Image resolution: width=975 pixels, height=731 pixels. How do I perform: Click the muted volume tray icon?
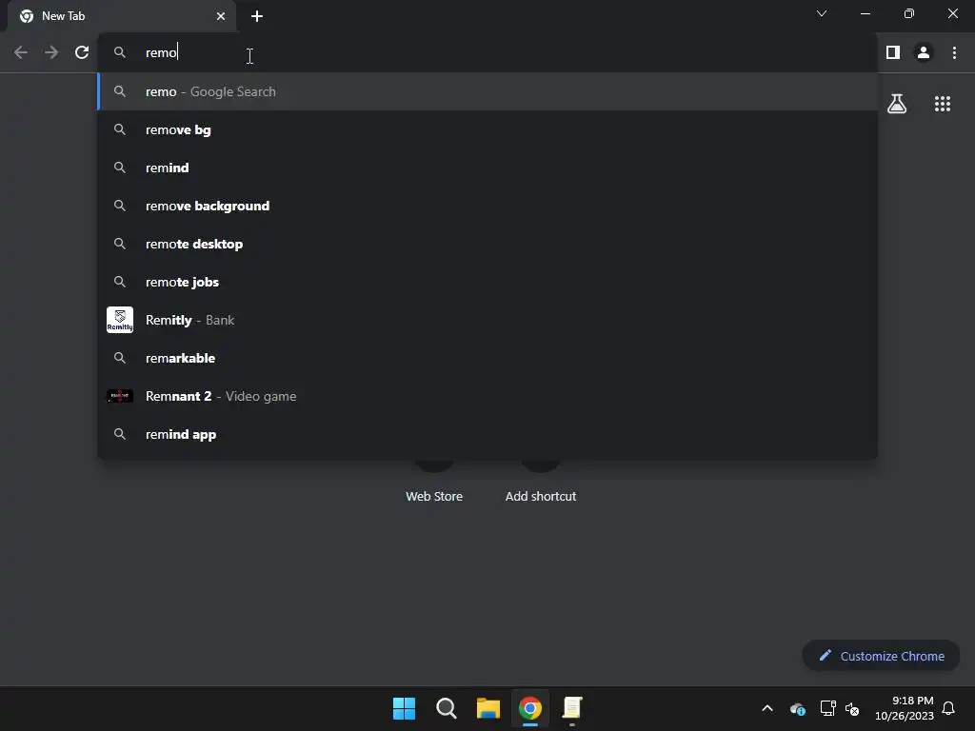852,708
